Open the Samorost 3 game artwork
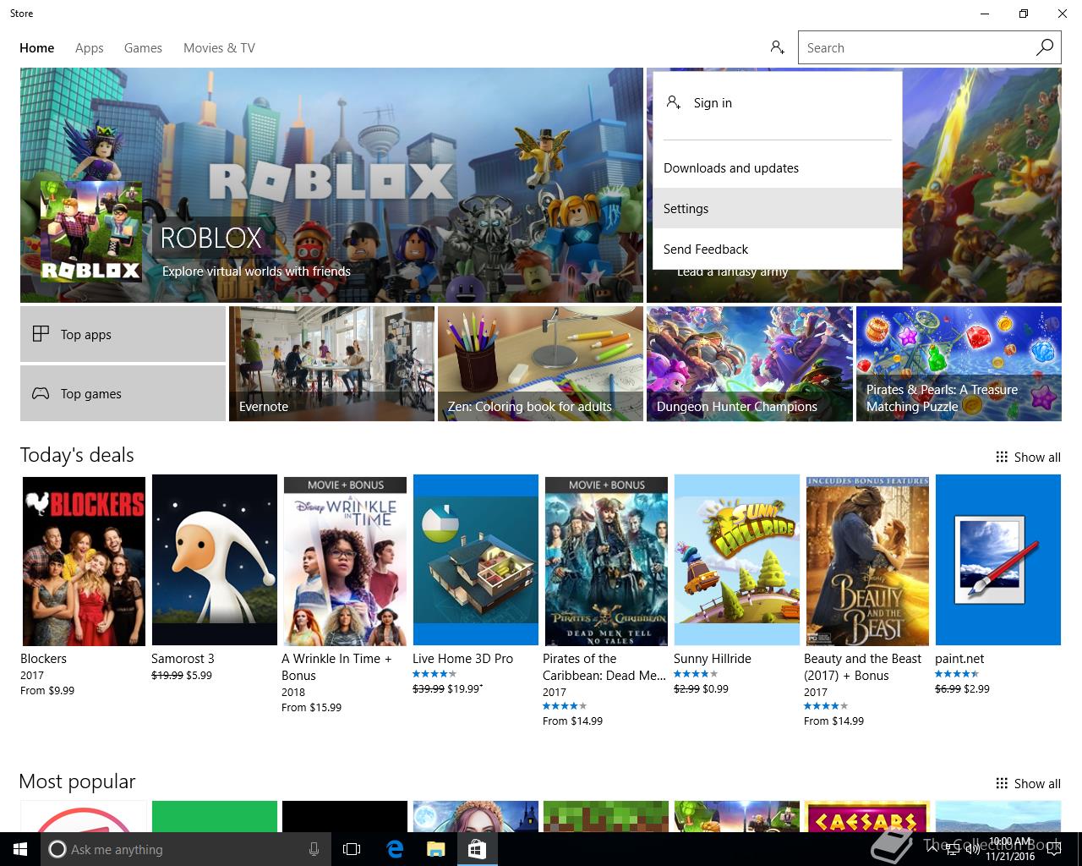 215,560
